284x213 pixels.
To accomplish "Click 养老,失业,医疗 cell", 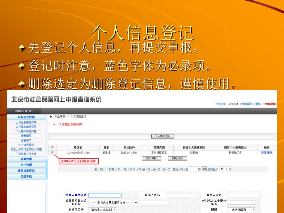I will click(129, 153).
